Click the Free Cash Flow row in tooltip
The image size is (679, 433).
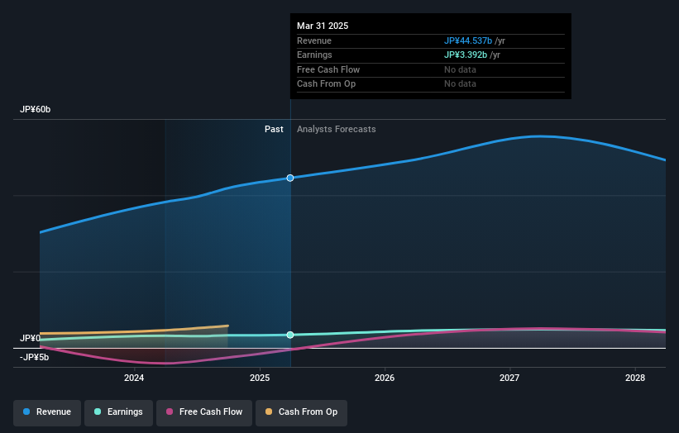tap(431, 69)
